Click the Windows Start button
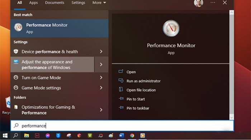The image size is (251, 140). pyautogui.click(x=5, y=135)
